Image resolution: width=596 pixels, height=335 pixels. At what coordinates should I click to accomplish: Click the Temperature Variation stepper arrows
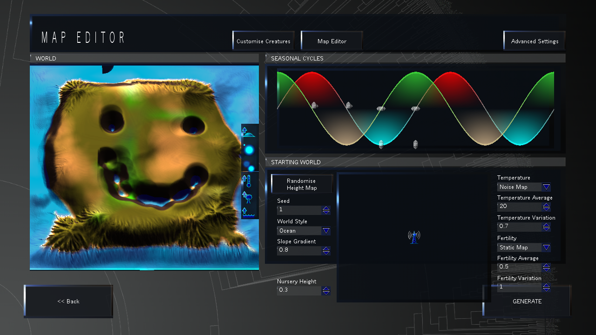pyautogui.click(x=547, y=227)
